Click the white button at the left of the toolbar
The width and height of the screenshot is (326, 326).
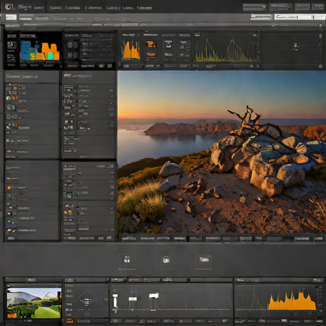pyautogui.click(x=11, y=17)
